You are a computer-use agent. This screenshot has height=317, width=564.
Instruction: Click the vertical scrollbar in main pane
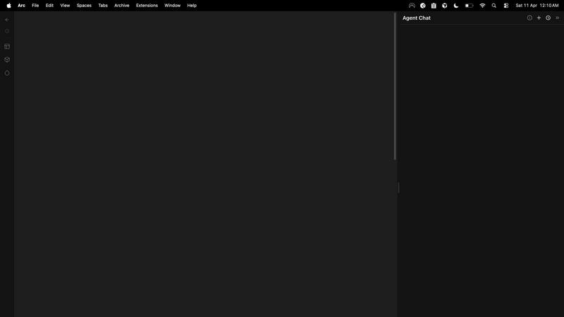[395, 86]
